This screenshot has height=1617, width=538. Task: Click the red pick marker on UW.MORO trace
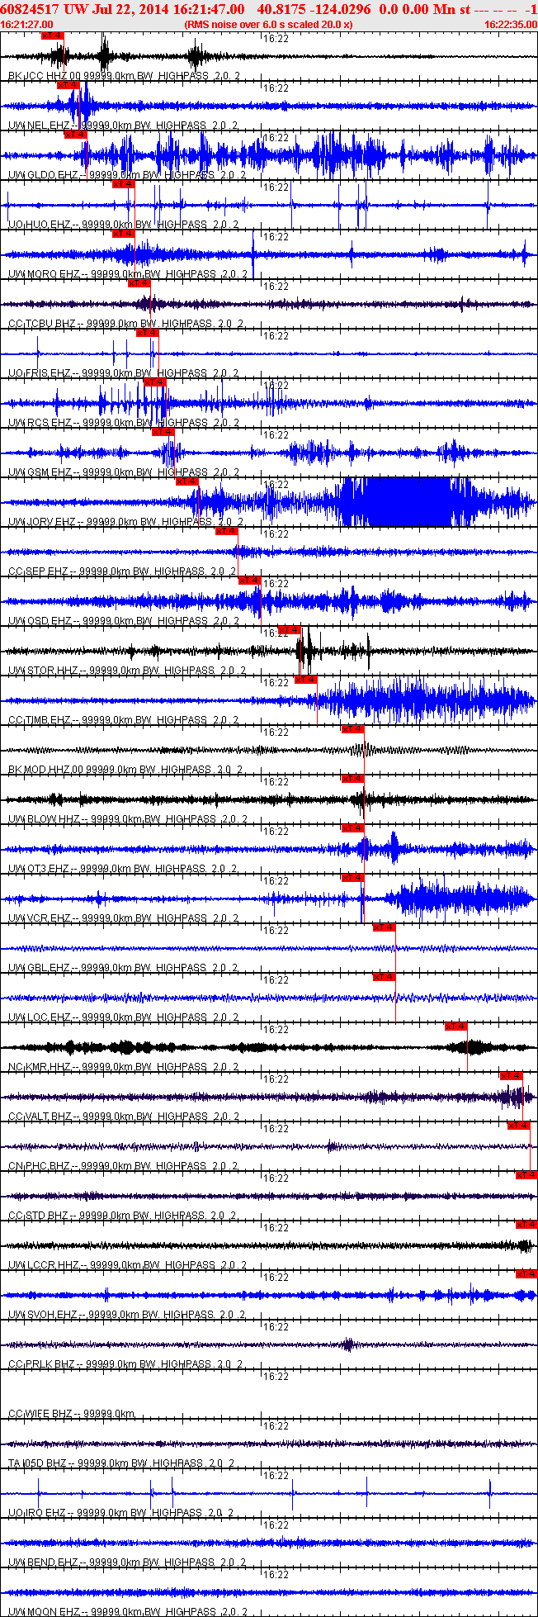[124, 234]
